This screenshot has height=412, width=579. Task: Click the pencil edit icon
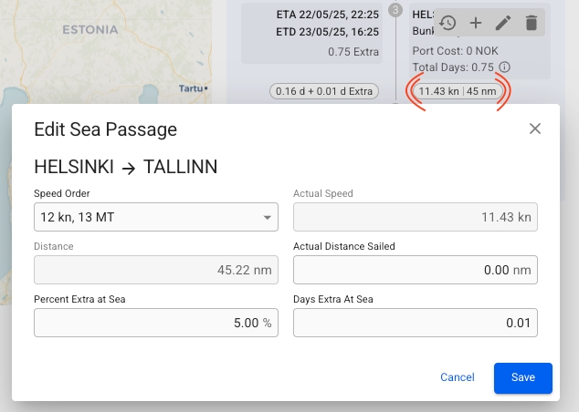(503, 23)
